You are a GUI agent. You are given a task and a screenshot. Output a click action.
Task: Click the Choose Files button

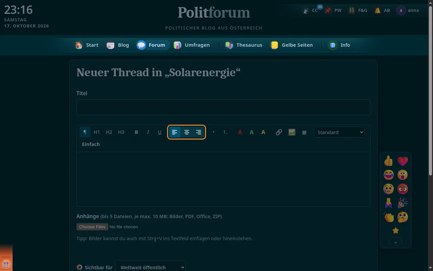92,227
